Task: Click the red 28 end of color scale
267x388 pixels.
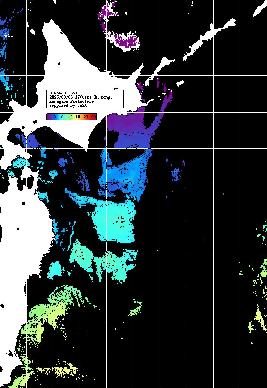Action: (x=93, y=117)
